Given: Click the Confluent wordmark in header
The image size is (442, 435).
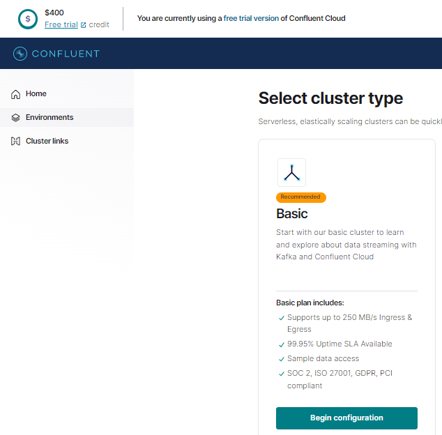Looking at the screenshot, I should [x=66, y=54].
